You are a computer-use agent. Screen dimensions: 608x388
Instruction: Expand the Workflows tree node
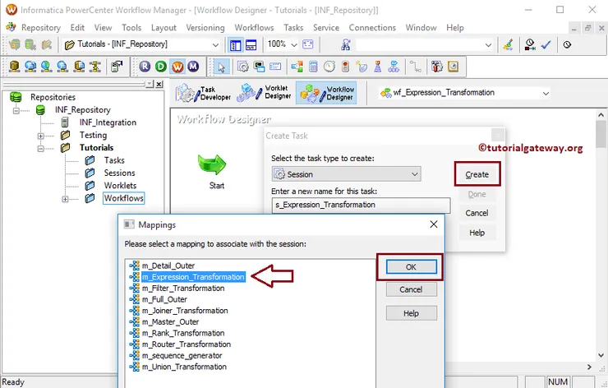(65, 199)
